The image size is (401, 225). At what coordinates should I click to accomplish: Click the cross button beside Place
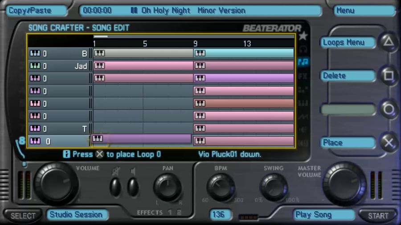pos(389,142)
